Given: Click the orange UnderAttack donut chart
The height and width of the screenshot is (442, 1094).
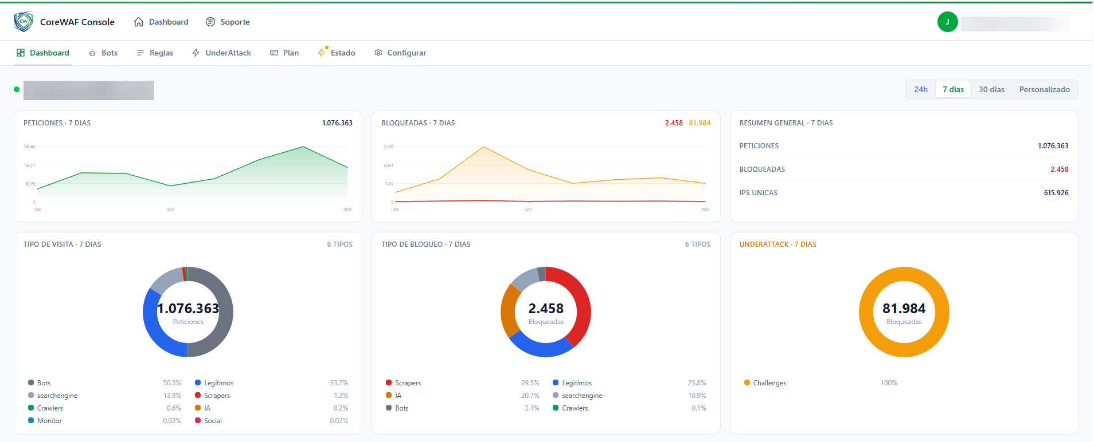Looking at the screenshot, I should pyautogui.click(x=904, y=312).
